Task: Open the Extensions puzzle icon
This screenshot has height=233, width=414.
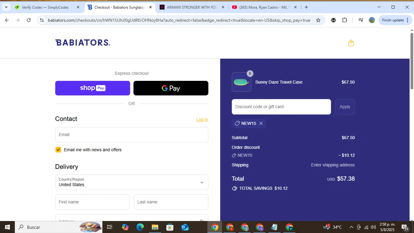Action: [x=344, y=20]
